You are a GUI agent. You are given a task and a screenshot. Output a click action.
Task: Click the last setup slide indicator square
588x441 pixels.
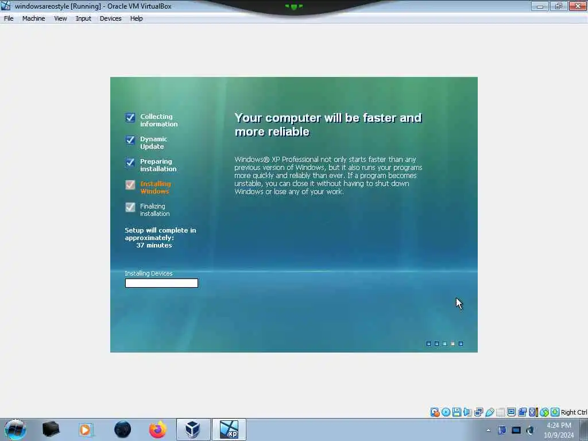click(x=461, y=343)
